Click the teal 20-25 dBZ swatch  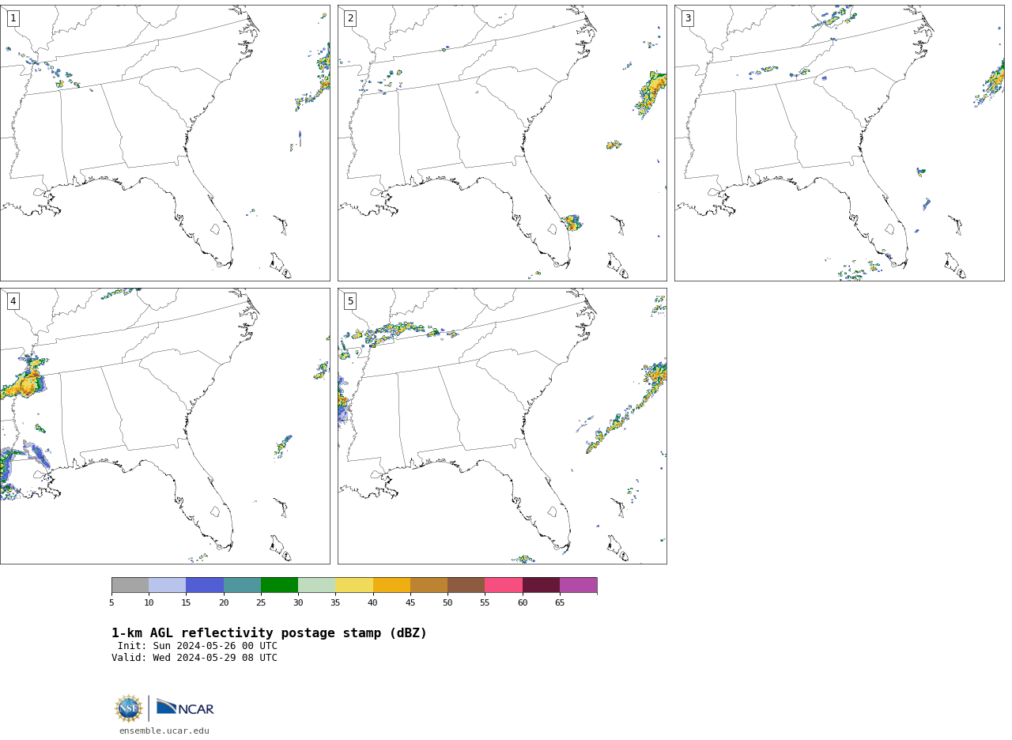[242, 585]
